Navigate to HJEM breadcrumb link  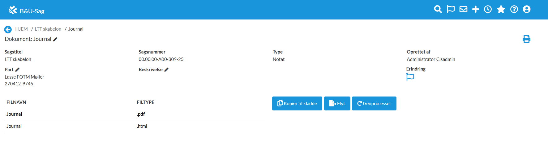21,29
